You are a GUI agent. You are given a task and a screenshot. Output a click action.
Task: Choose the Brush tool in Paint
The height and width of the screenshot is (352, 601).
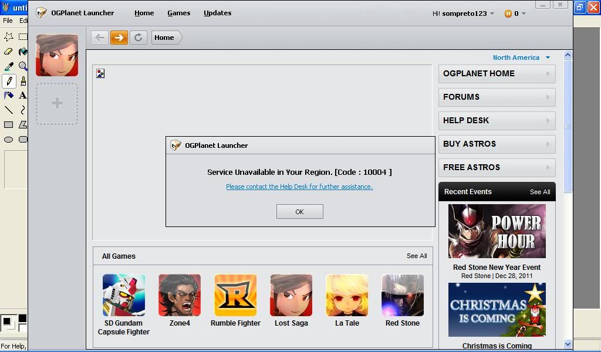23,81
